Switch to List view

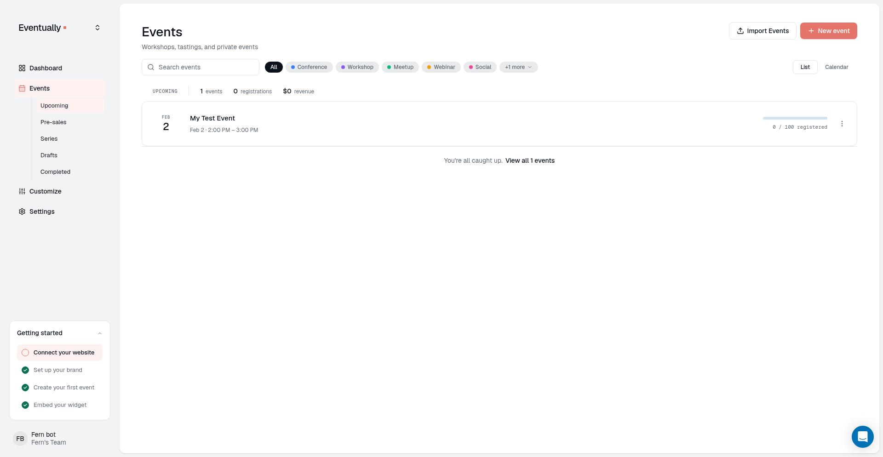coord(805,67)
